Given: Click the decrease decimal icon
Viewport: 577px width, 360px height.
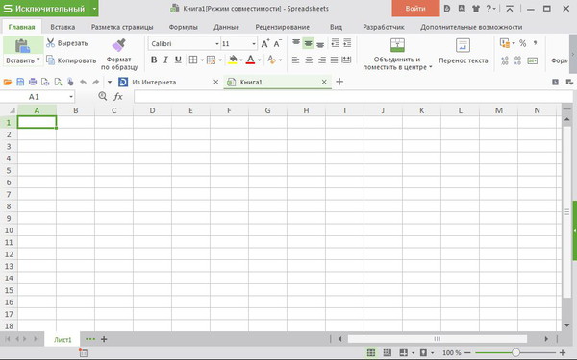Looking at the screenshot, I should click(x=517, y=60).
